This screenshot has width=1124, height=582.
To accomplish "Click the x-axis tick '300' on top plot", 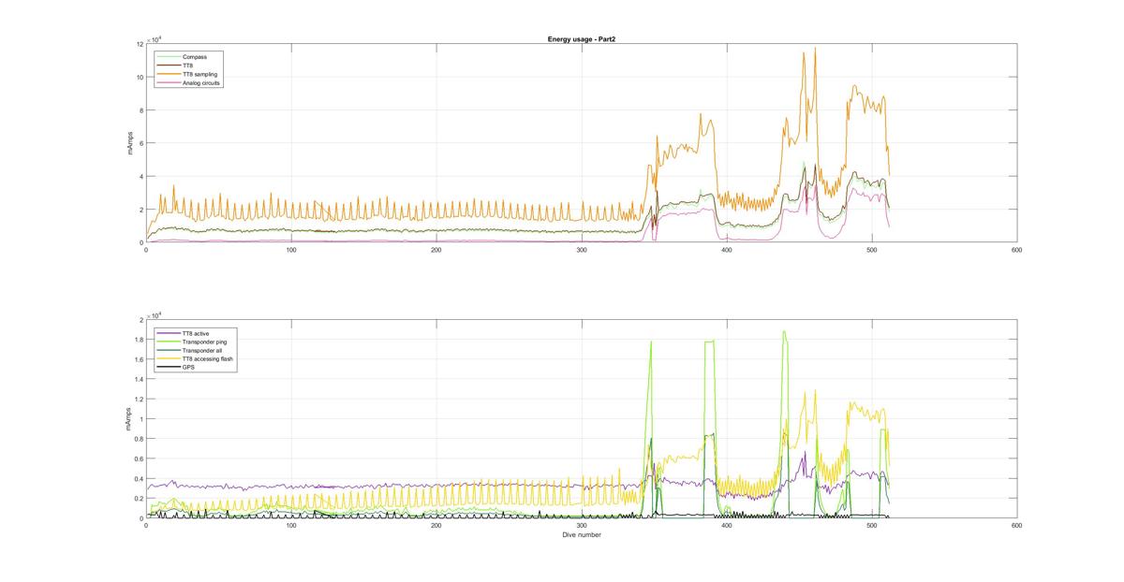I will tap(582, 250).
